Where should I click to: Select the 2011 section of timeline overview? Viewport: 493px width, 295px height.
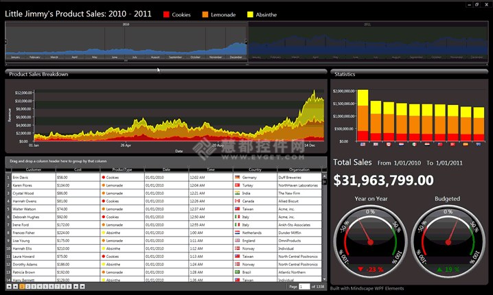pyautogui.click(x=368, y=42)
